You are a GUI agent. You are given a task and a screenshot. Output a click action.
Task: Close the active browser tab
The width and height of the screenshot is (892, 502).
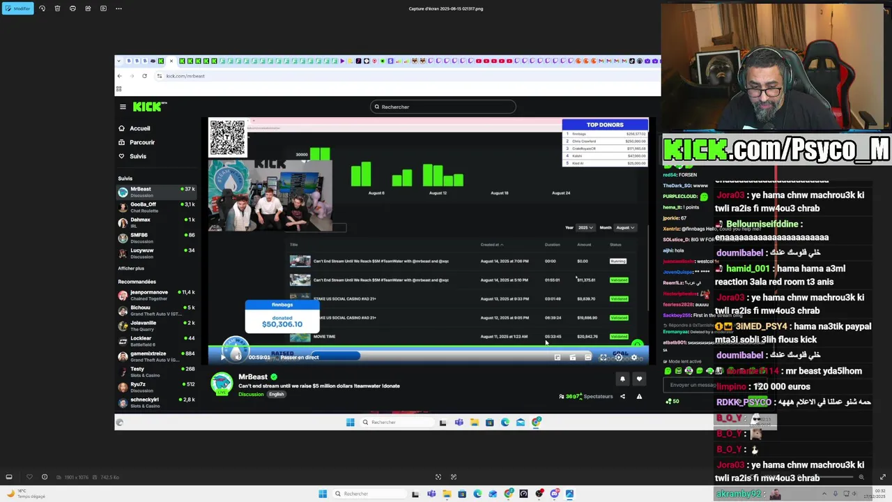[171, 61]
